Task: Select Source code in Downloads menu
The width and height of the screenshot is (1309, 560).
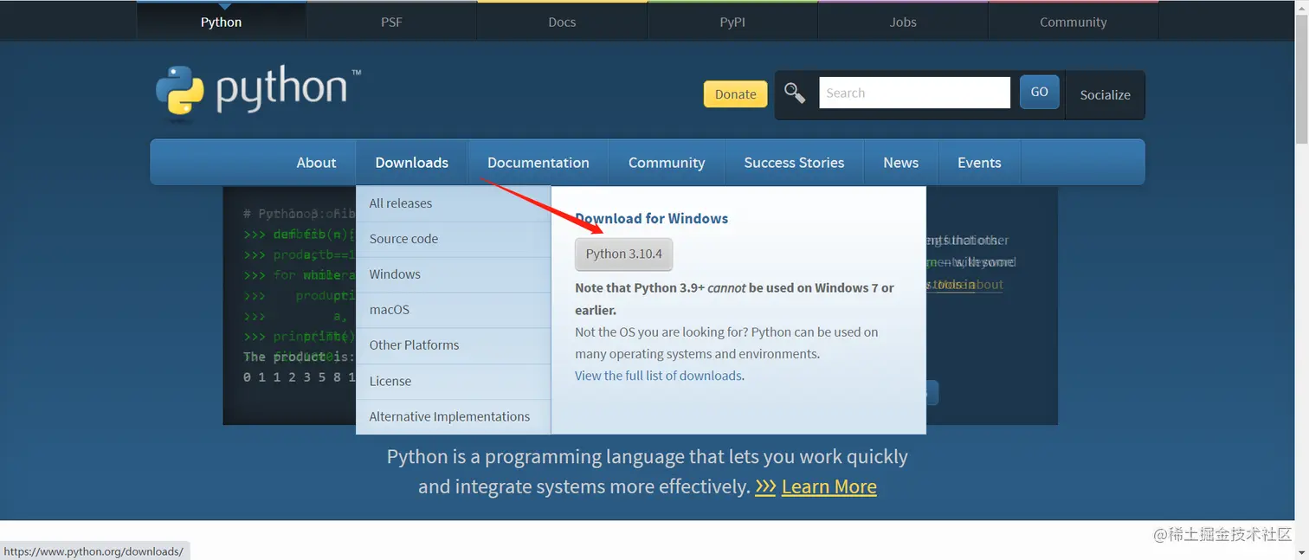Action: [x=454, y=239]
